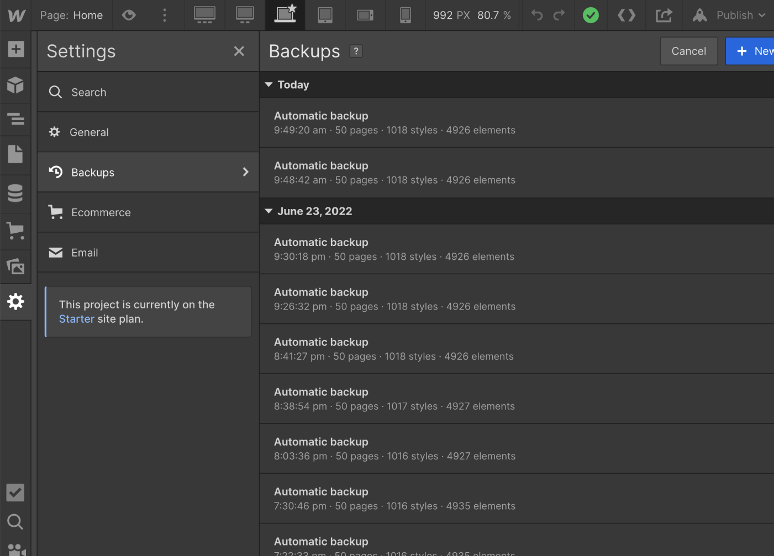Screen dimensions: 774x556
Task: Collapse the Today backups section
Action: coord(269,84)
